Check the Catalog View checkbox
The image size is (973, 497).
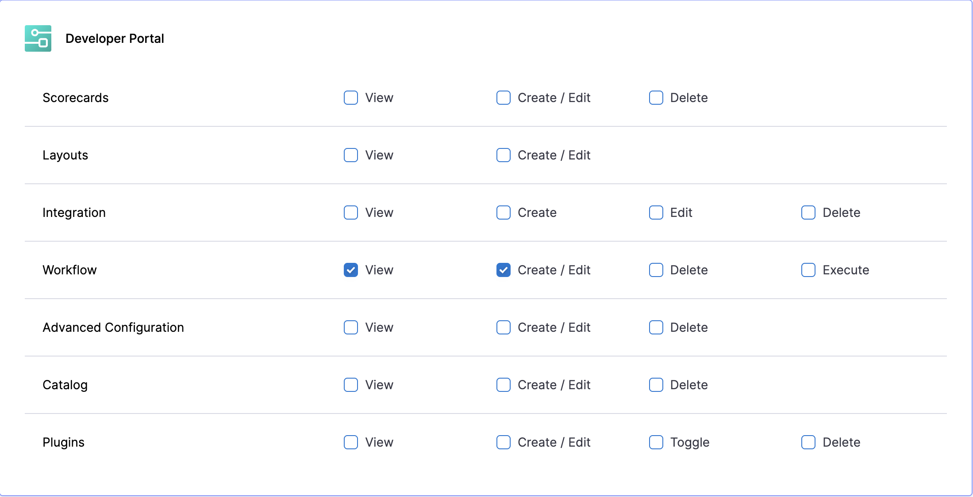(x=351, y=385)
